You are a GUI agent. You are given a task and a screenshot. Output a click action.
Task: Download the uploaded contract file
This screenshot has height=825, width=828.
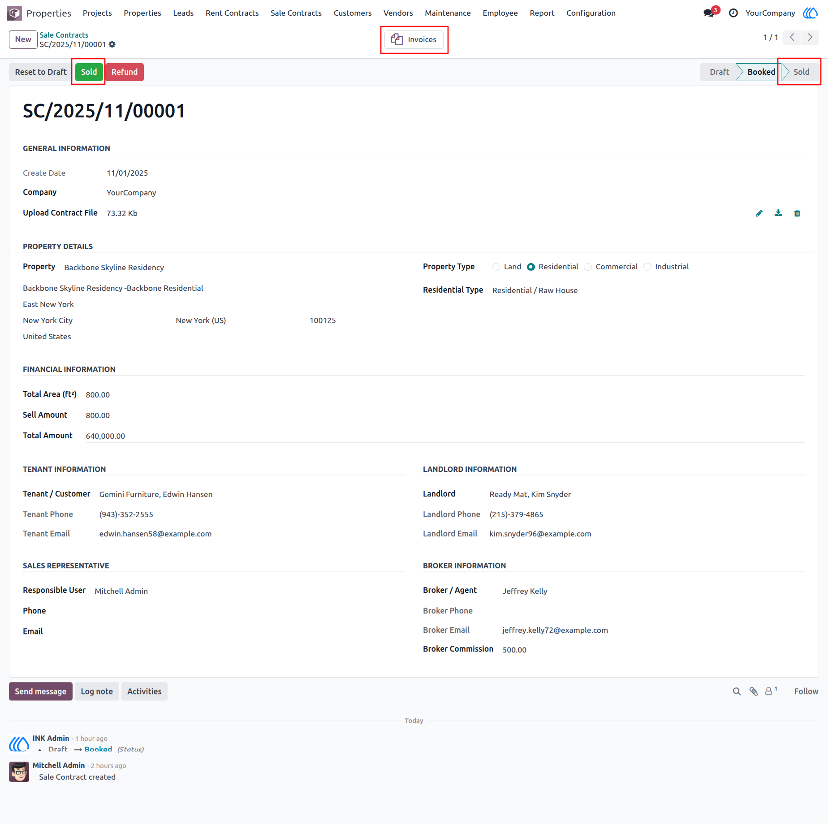point(778,213)
